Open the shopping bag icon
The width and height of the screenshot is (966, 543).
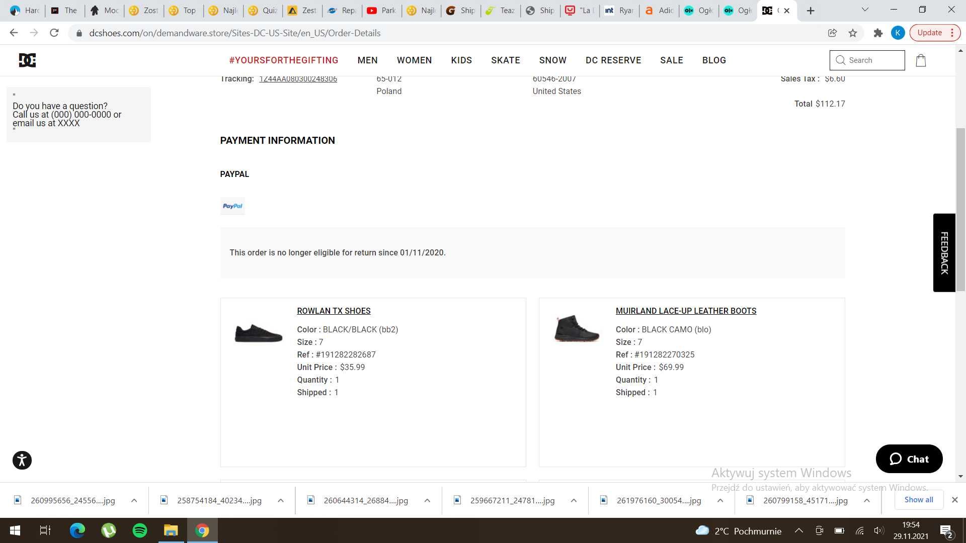click(x=921, y=60)
